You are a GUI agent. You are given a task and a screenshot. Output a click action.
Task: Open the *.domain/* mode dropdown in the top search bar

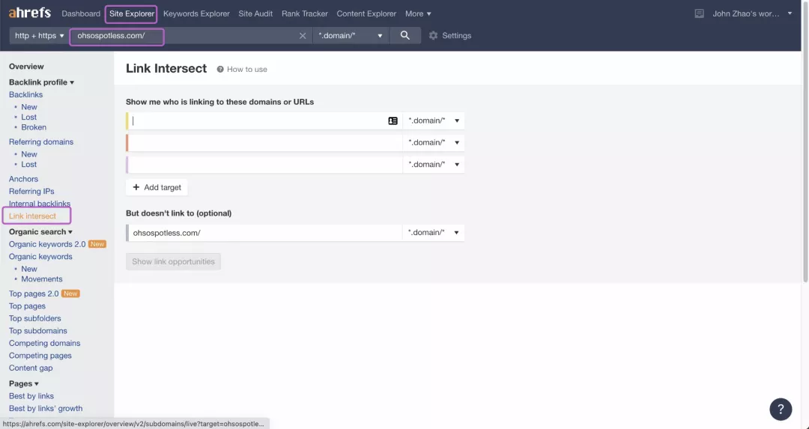point(351,36)
